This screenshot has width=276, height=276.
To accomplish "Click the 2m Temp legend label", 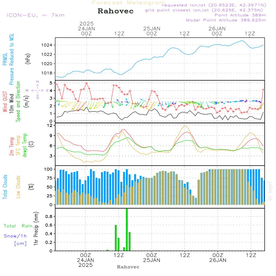I will point(11,147).
